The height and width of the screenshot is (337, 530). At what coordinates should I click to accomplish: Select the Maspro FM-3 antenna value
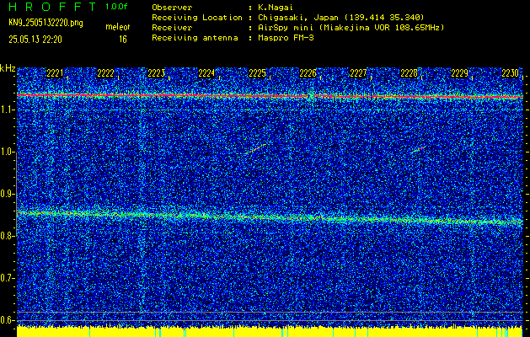(286, 38)
